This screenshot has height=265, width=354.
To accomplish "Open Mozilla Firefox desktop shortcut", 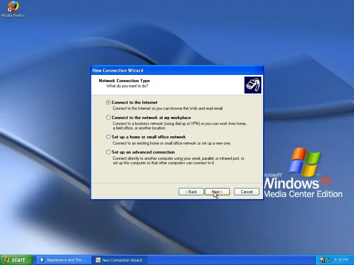I will 13,9.
